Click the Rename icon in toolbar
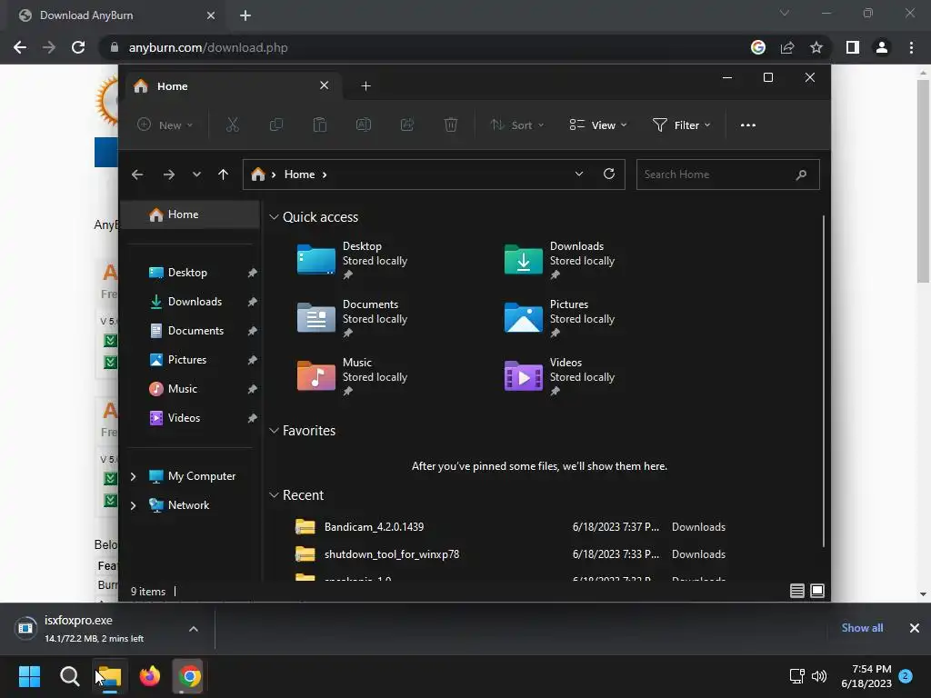The image size is (931, 698). (x=364, y=125)
